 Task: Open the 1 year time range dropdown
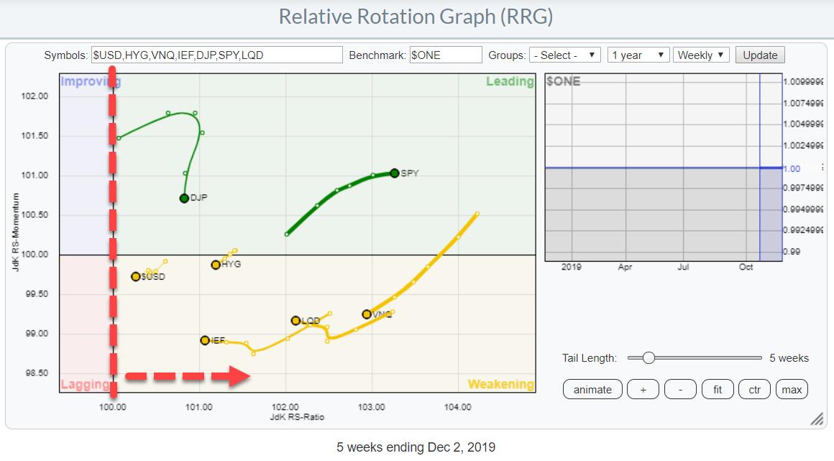[638, 55]
